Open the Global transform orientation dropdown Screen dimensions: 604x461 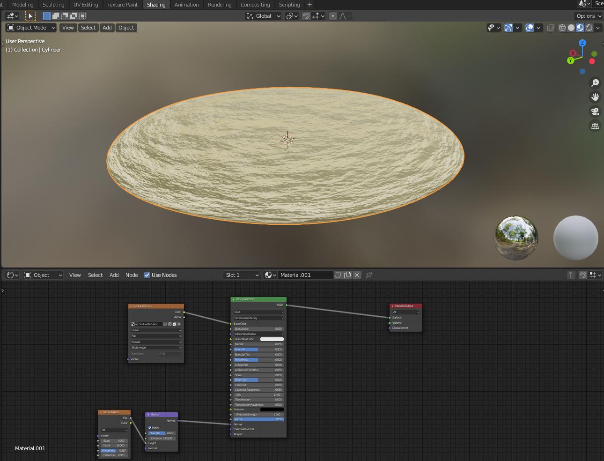coord(263,16)
